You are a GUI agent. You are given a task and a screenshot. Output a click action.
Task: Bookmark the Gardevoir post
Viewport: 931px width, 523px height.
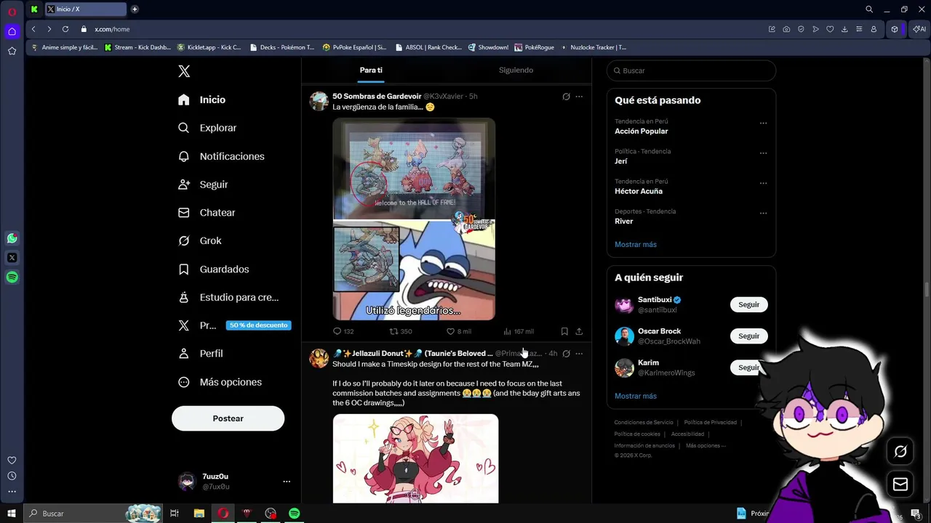564,331
